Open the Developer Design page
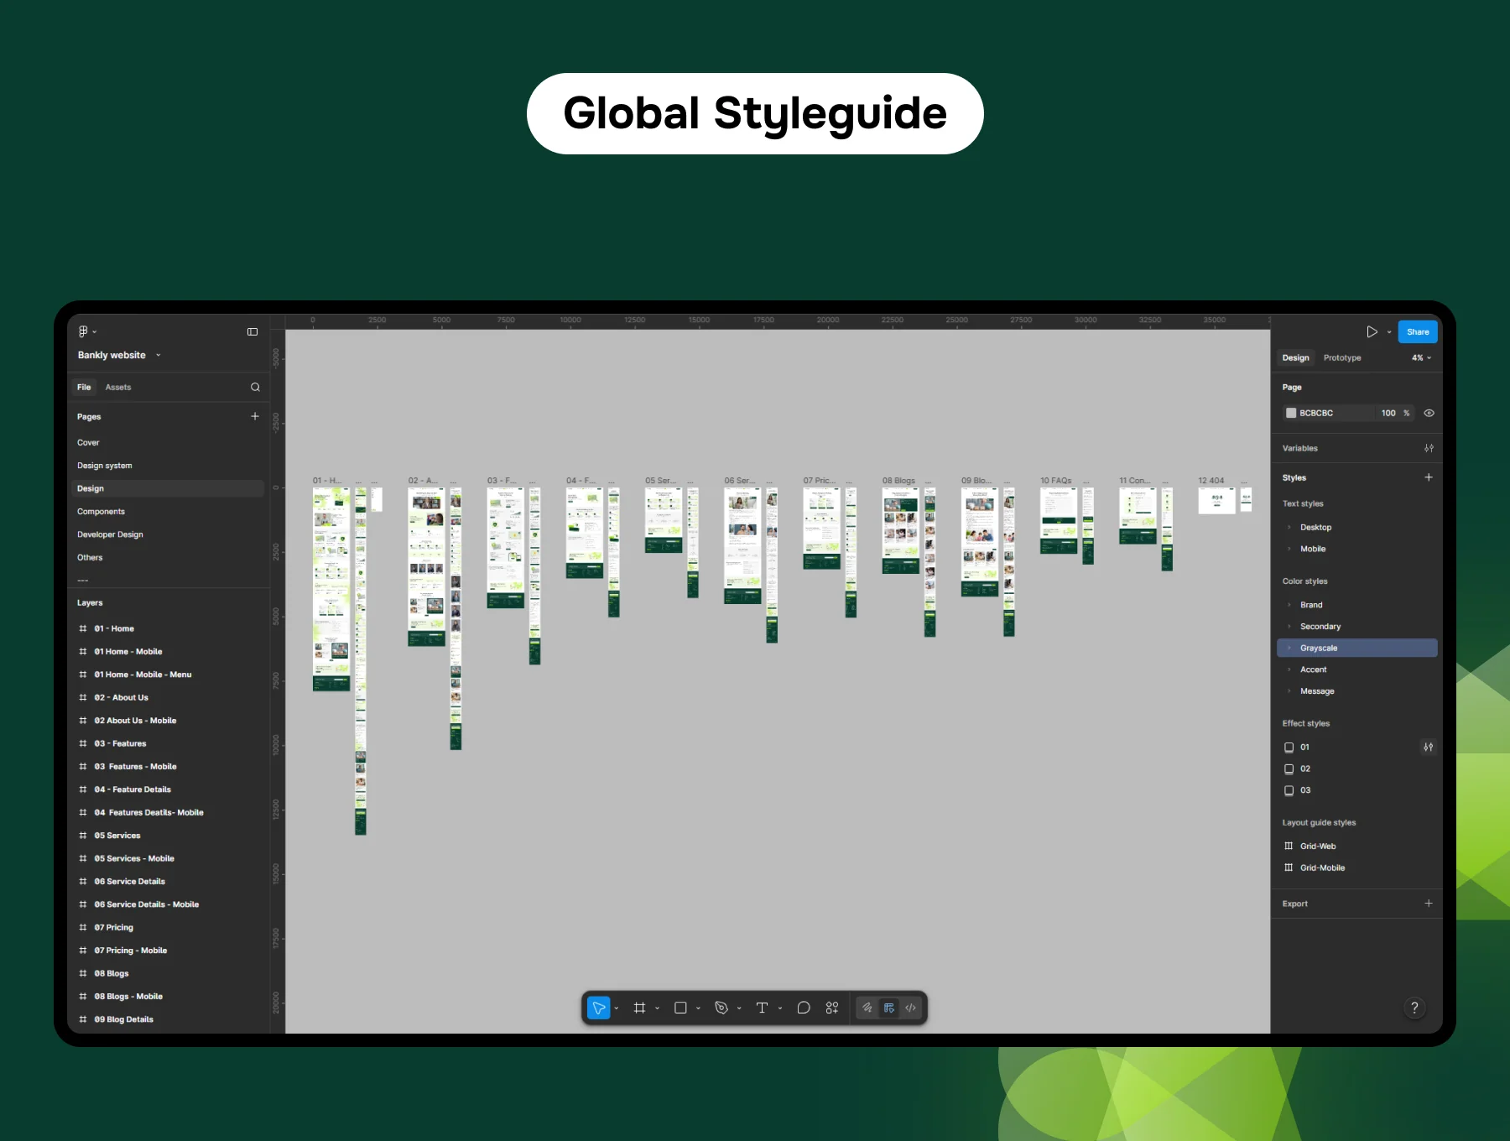Viewport: 1510px width, 1141px height. tap(110, 534)
